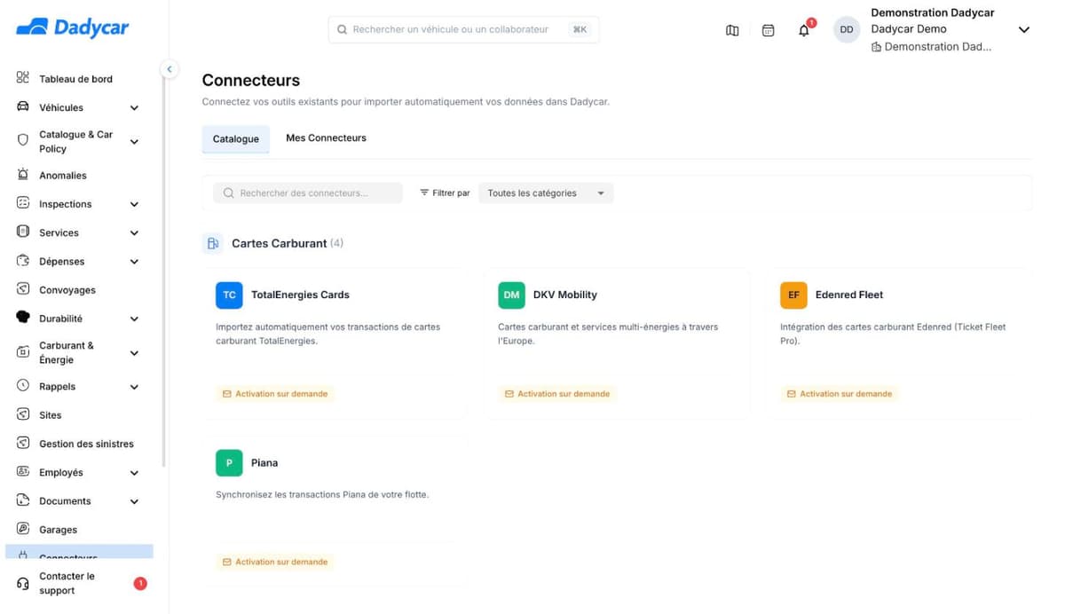Click the Rappels clock icon
Viewport: 1065px width, 614px height.
(23, 386)
